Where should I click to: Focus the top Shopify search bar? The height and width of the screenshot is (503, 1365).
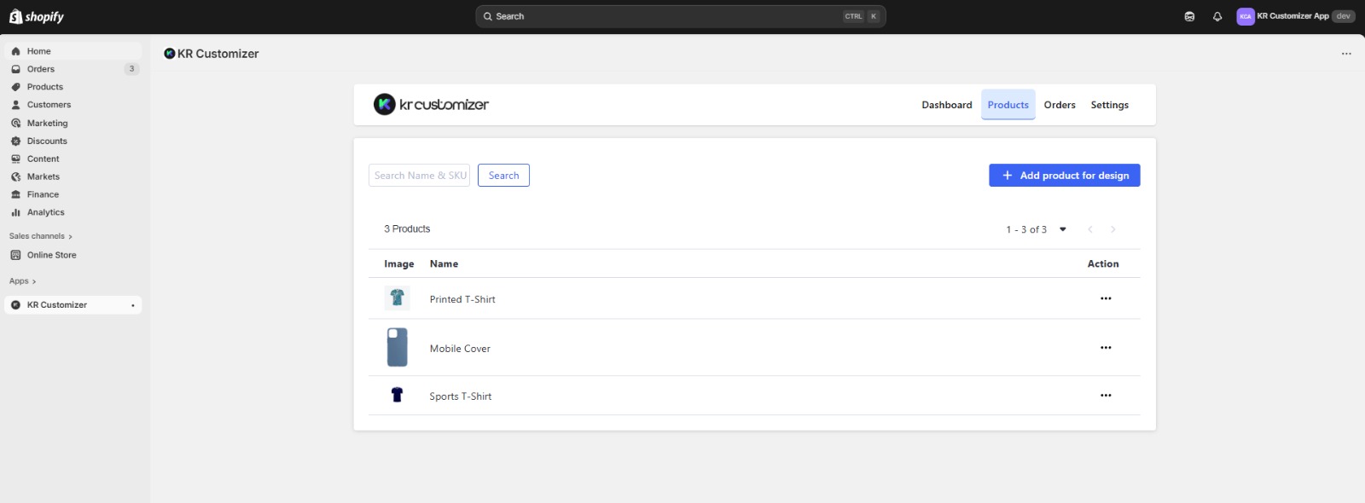coord(681,16)
